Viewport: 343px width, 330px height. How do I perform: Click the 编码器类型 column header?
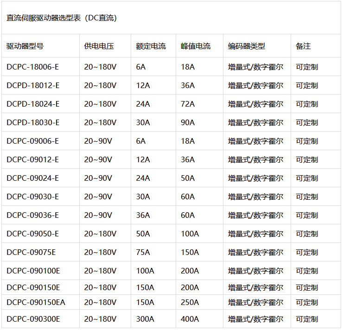[247, 46]
